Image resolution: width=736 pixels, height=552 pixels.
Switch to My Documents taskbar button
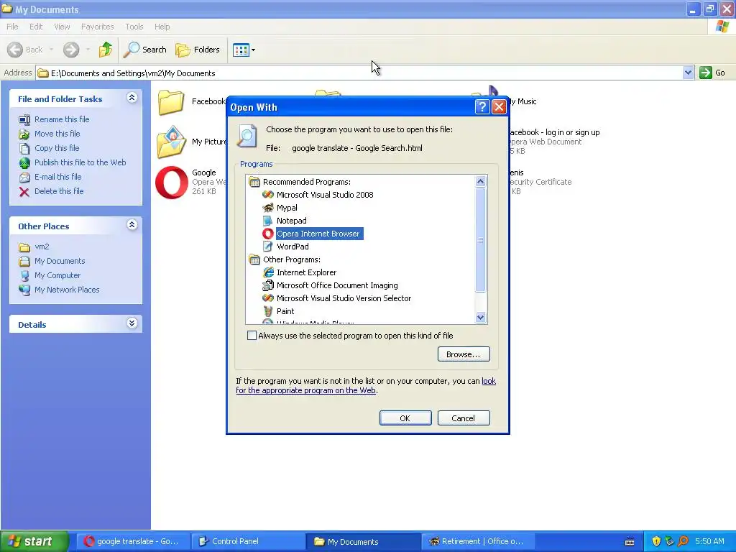click(363, 541)
